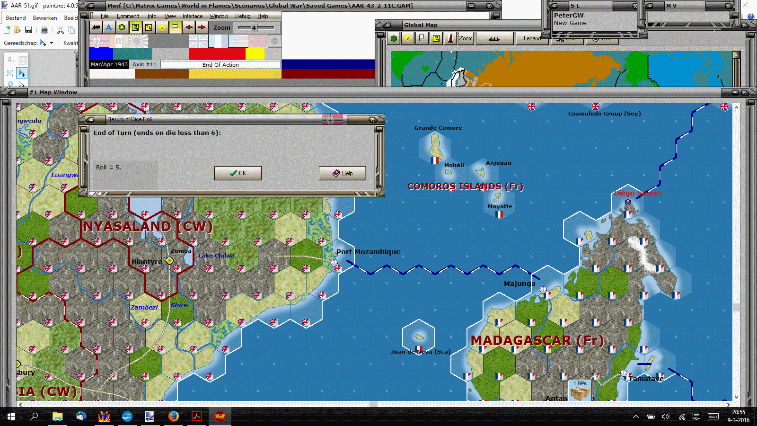Click the sun weather icon in Global Map
The width and height of the screenshot is (757, 426).
[407, 38]
